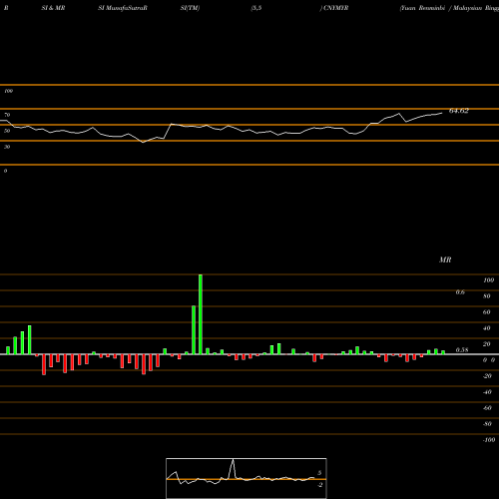Click the RSI value label 64.62
Screen dimensions: 499x499
[x=459, y=111]
